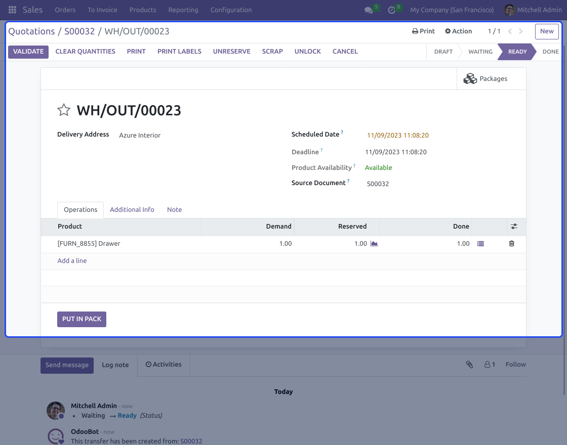Open the activities clock icon with 8 badge

point(392,10)
